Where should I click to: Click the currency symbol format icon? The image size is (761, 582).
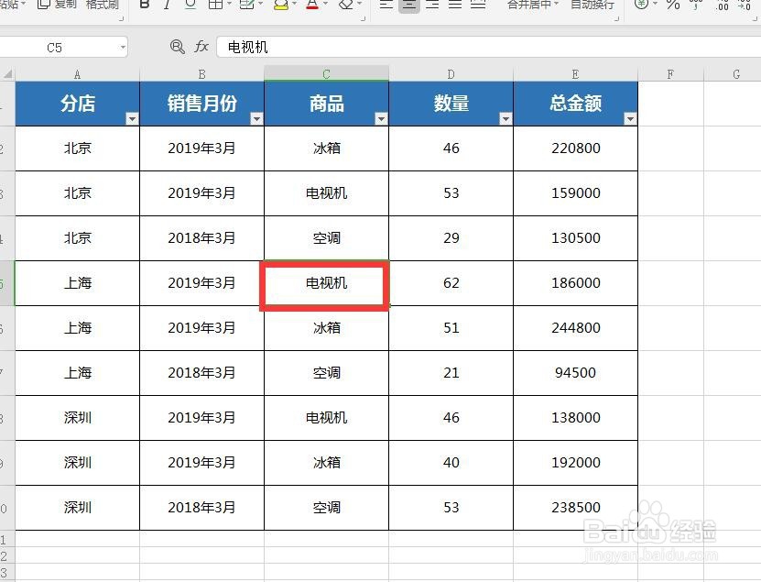641,5
